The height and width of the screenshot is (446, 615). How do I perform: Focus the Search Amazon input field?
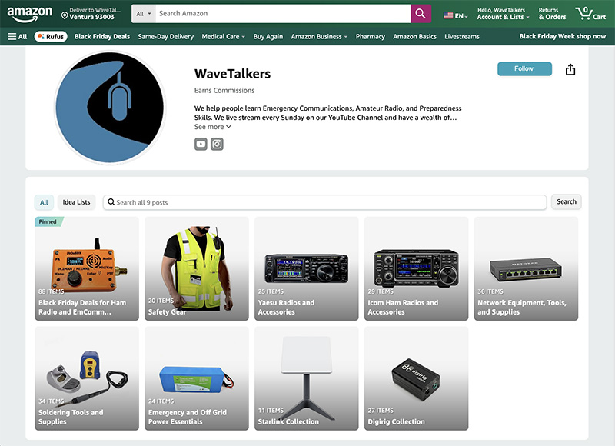[283, 14]
